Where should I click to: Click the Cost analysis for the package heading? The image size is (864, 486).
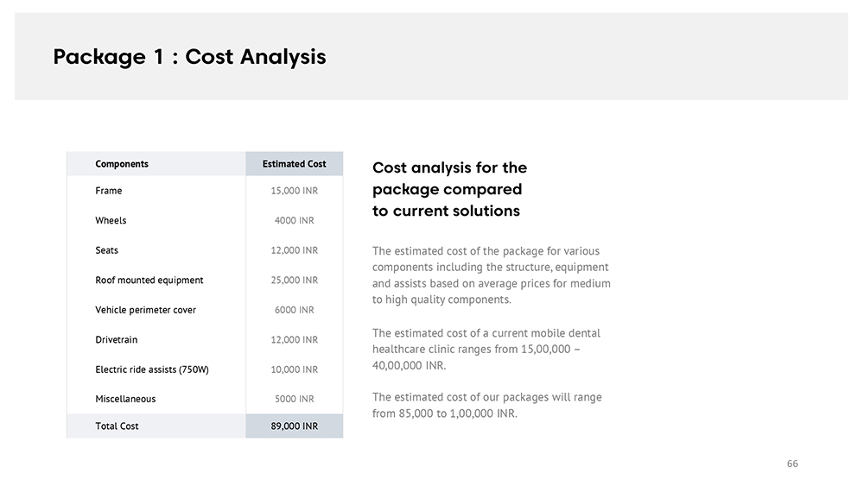click(449, 189)
